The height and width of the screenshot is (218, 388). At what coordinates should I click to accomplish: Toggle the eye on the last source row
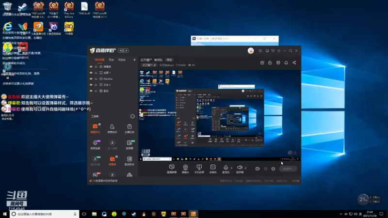[91, 91]
